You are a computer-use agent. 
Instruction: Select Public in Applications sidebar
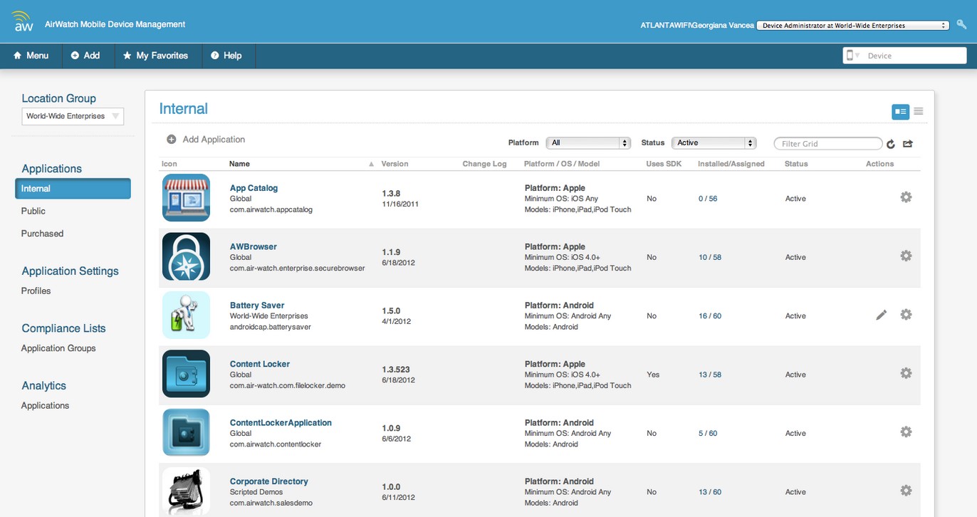(33, 211)
